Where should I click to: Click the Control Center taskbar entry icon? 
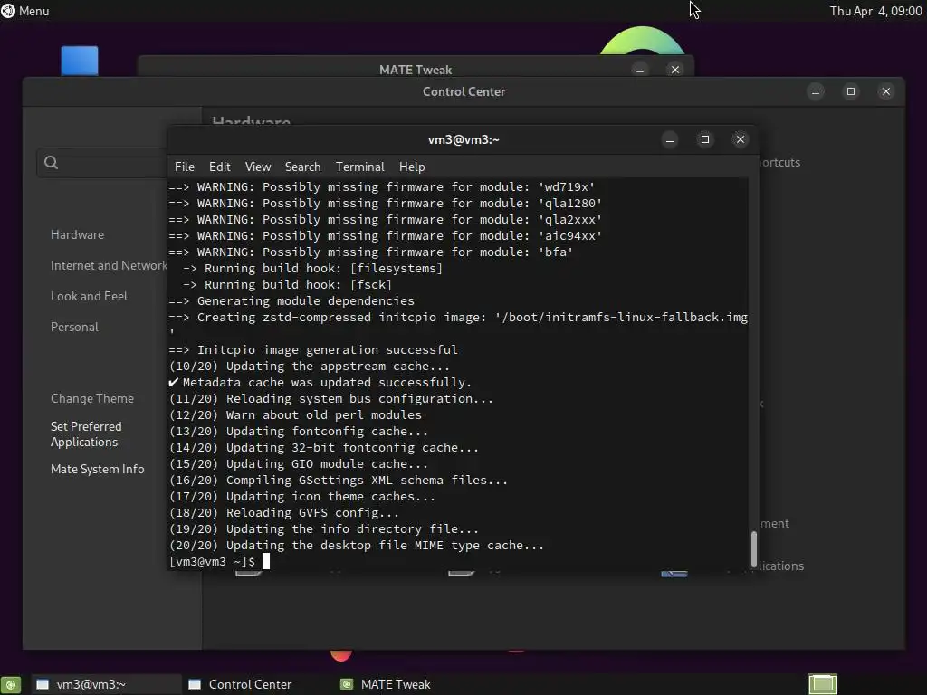195,684
